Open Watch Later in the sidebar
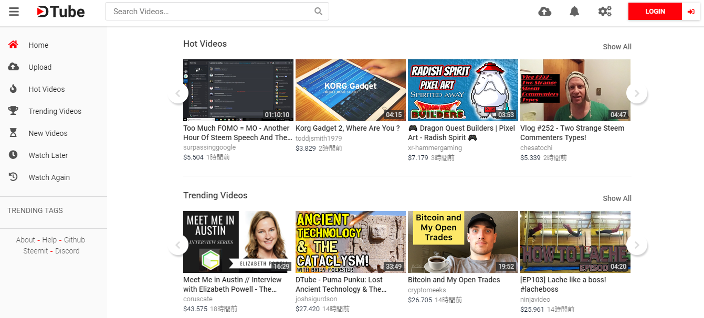The image size is (704, 318). (48, 155)
